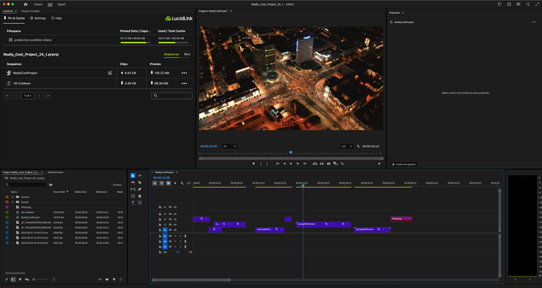Select the Razor tool
542x288 pixels.
pos(139,183)
